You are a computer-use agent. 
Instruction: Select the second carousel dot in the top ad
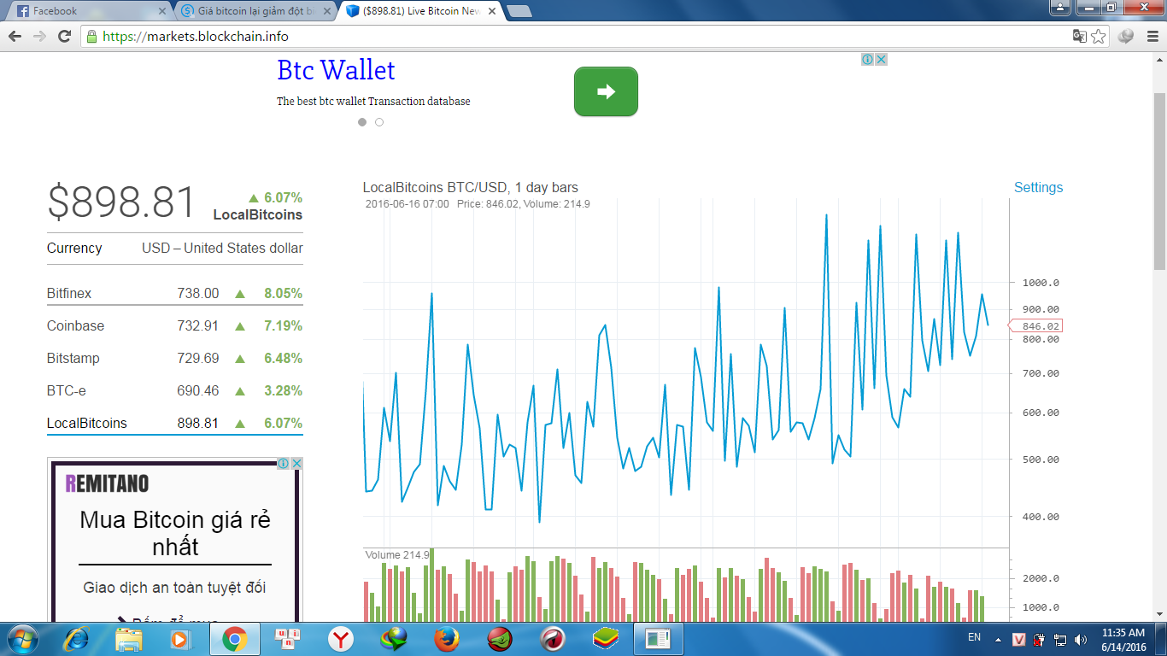pyautogui.click(x=379, y=122)
